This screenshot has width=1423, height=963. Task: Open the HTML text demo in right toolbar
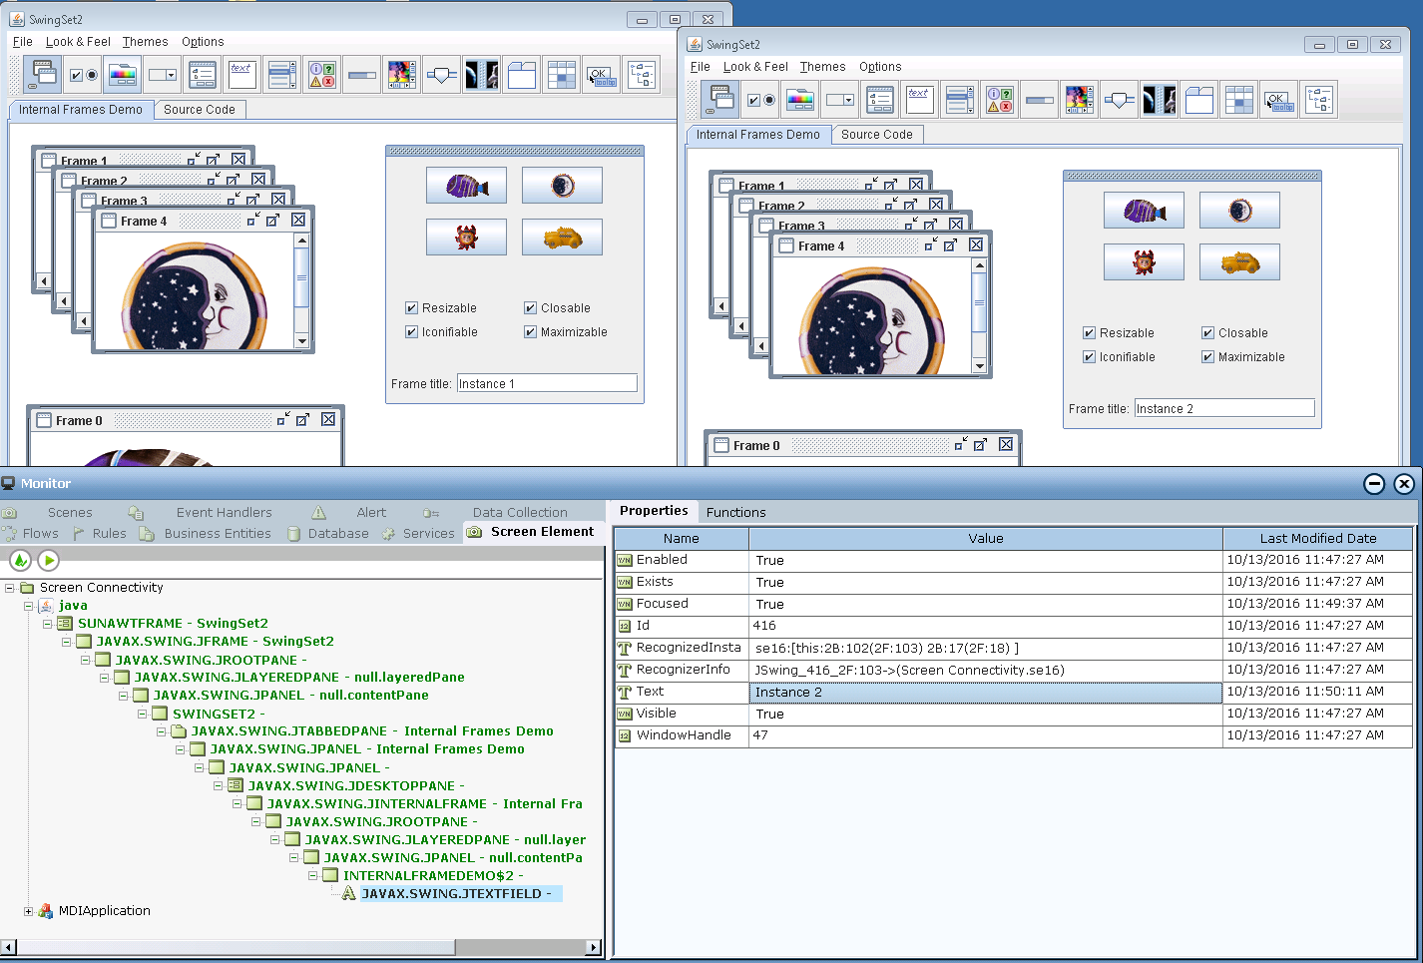[919, 100]
